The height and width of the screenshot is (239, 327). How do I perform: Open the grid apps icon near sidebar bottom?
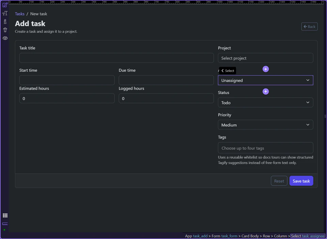pos(5,215)
